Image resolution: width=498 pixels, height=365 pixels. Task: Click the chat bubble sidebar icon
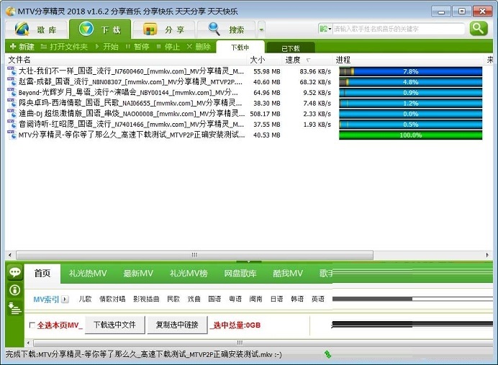coord(15,272)
